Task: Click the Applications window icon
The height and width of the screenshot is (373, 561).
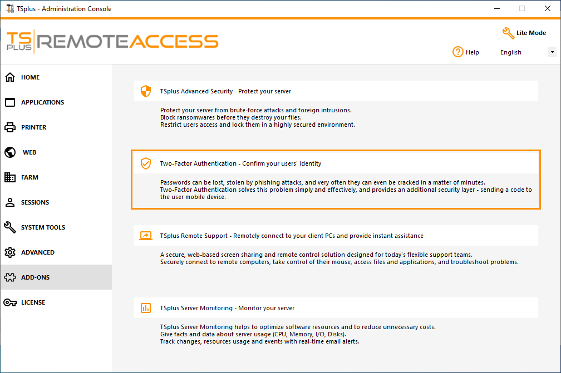Action: pos(9,102)
